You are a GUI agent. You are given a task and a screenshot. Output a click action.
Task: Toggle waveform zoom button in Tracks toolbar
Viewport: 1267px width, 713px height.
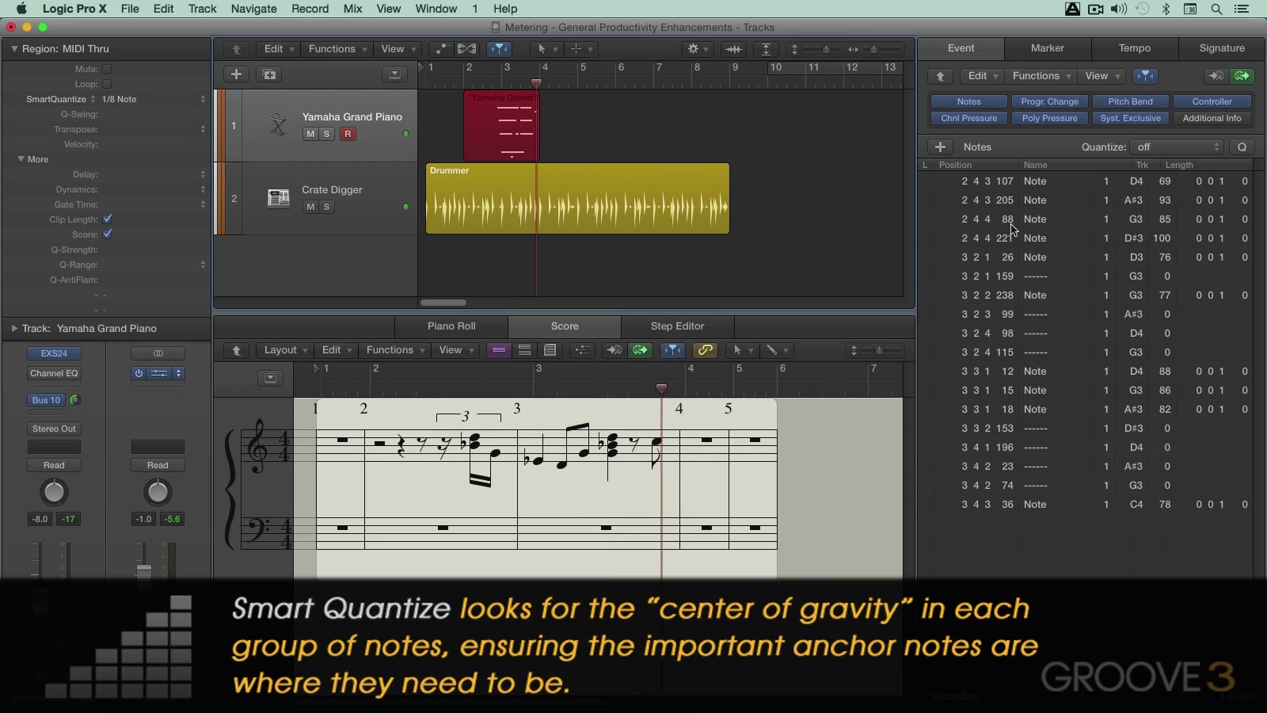[x=733, y=49]
